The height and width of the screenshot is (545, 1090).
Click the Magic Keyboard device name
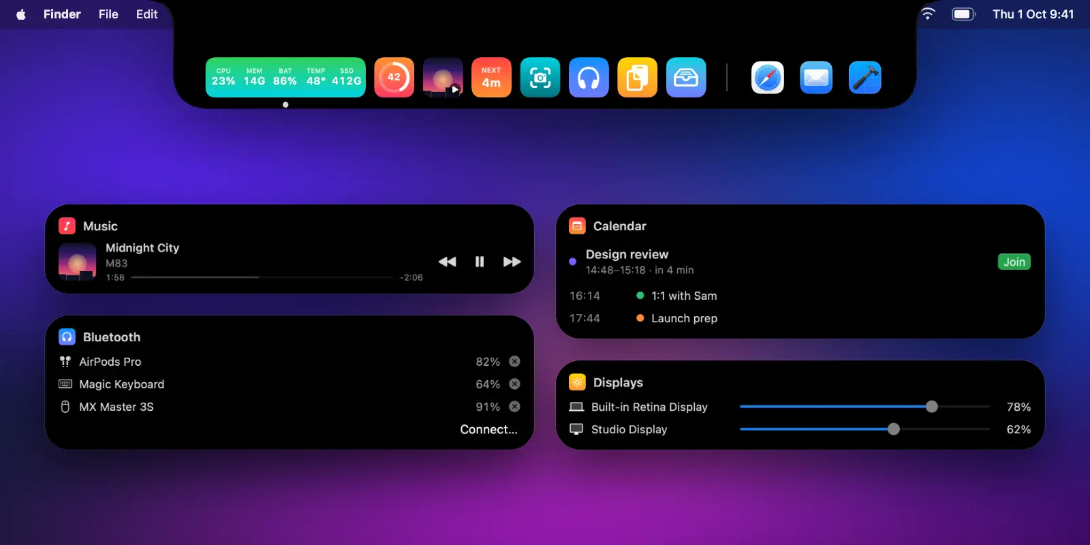(x=121, y=384)
